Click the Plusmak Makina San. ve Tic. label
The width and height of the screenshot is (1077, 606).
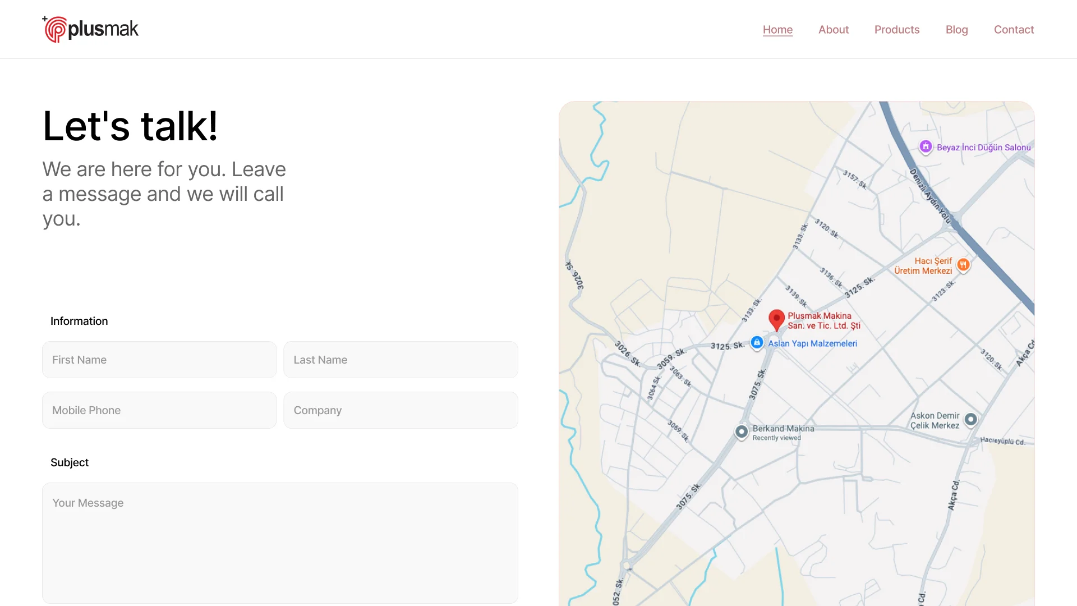823,320
